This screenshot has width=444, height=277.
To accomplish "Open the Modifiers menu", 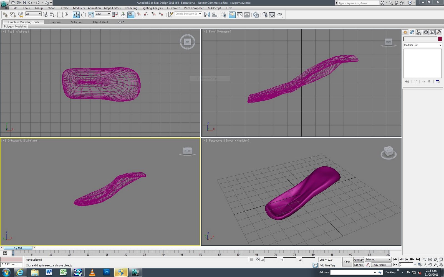I will (x=79, y=8).
